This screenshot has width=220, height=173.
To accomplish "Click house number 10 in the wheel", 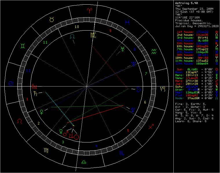I will point(77,27).
